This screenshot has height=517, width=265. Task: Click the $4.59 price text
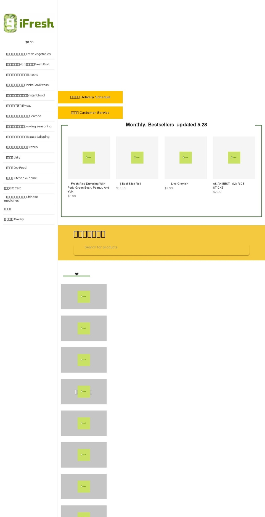pyautogui.click(x=72, y=196)
